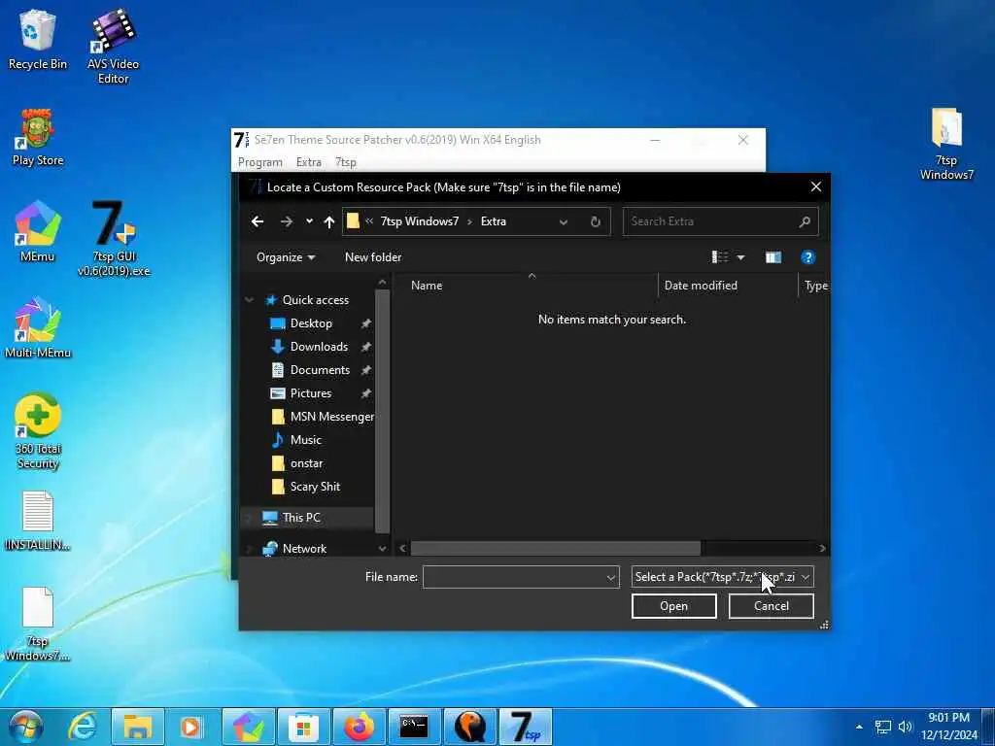
Task: Refresh the Extra folder listing
Action: point(596,221)
